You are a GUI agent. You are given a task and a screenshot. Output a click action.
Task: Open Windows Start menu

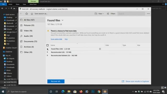point(3,92)
